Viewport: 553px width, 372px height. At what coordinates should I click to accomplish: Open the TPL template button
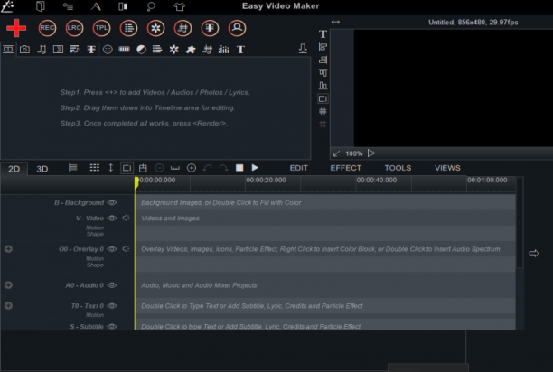pyautogui.click(x=101, y=28)
